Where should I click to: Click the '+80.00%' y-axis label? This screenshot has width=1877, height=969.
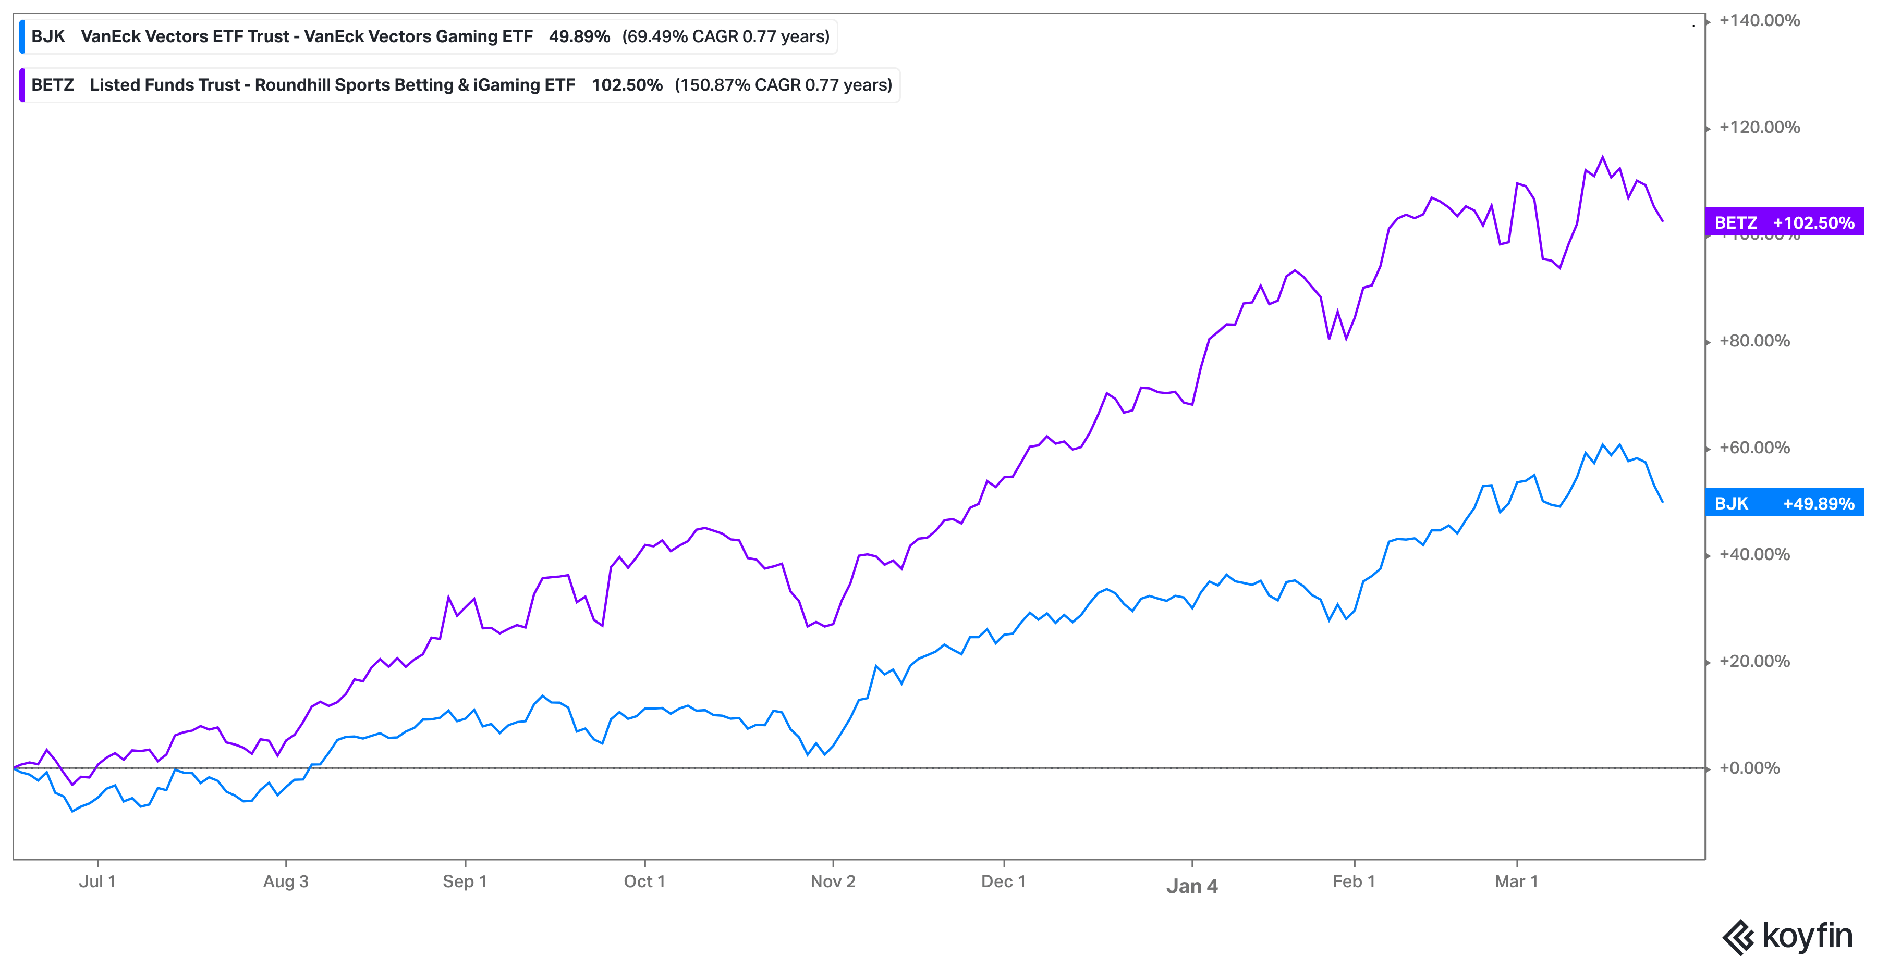click(1754, 341)
